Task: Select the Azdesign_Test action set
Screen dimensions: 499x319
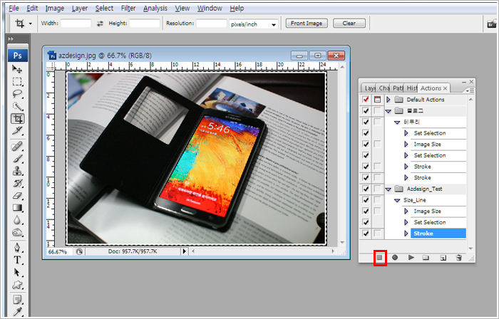Action: tap(425, 189)
